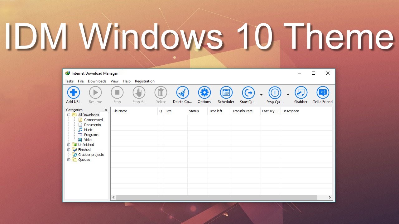Image resolution: width=399 pixels, height=224 pixels.
Task: Click the Unfinished folder icon
Action: [x=75, y=145]
